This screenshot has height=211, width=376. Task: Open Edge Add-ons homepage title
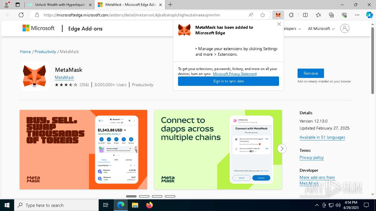(x=85, y=28)
